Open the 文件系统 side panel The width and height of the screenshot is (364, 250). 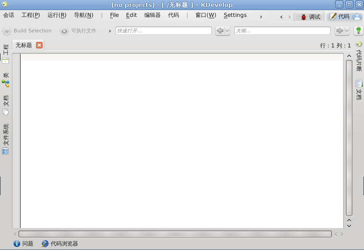click(5, 139)
